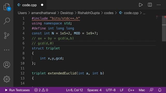Click line number 1 in gutter
The image size is (166, 93).
pyautogui.click(x=24, y=18)
